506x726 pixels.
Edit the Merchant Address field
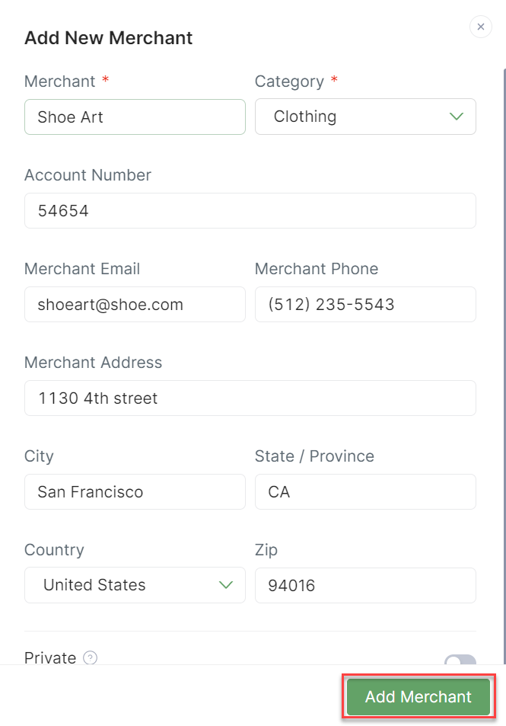250,398
